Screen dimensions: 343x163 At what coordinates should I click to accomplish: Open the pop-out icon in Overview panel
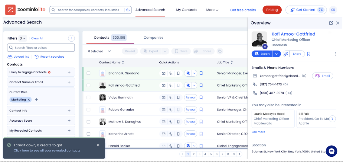point(331,23)
